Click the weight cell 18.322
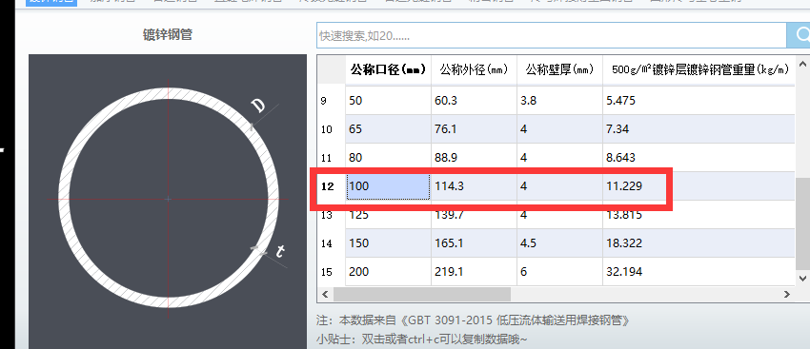Viewport: 810px width, 349px height. (x=699, y=242)
